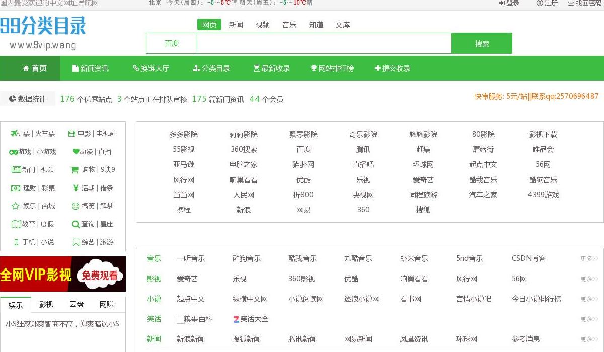The image size is (604, 352).
Task: Select the 视频 search tab
Action: pos(262,25)
